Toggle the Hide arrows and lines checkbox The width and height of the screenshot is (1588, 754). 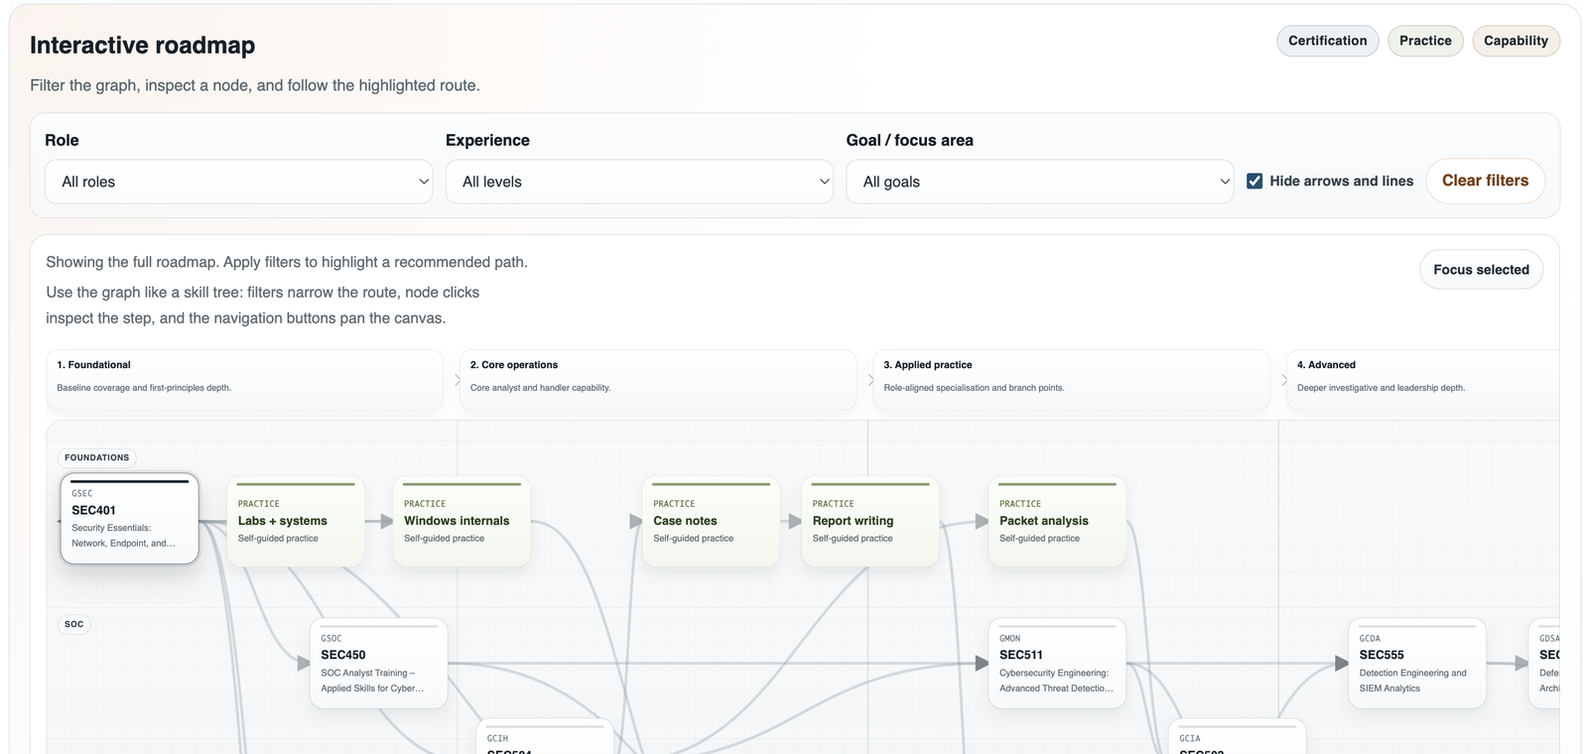tap(1255, 181)
